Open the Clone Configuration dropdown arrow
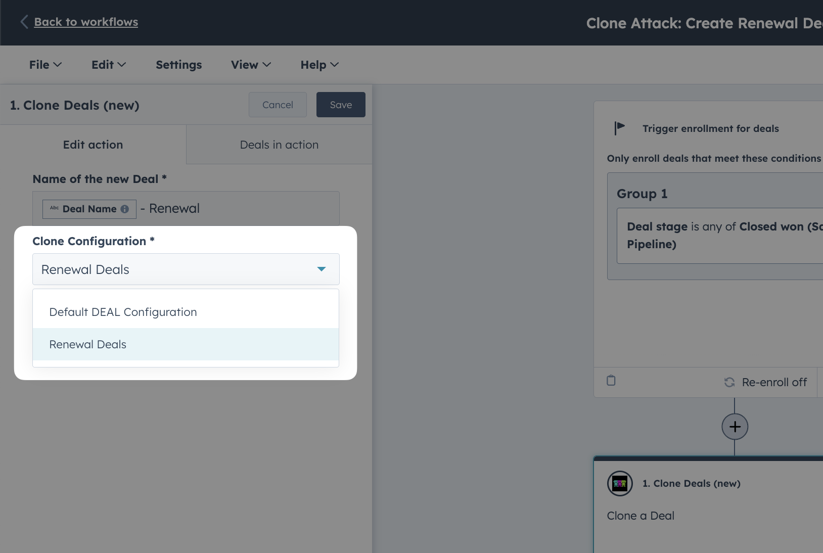The width and height of the screenshot is (823, 553). (321, 269)
